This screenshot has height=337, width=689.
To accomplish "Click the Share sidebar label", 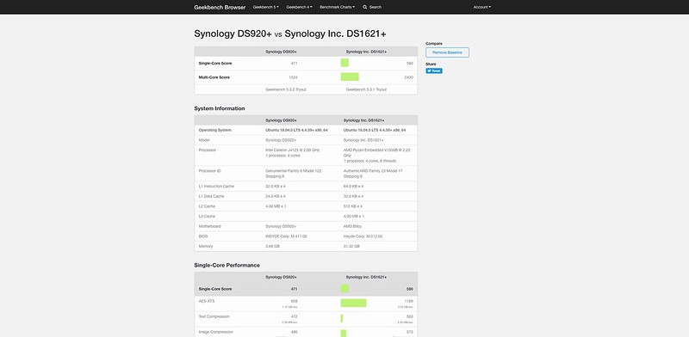I will click(431, 64).
